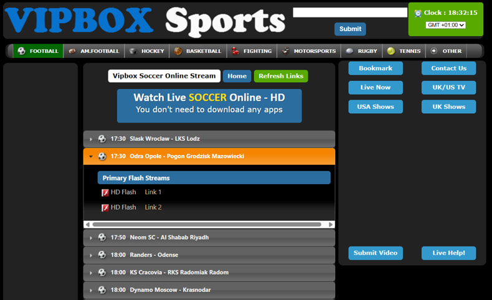This screenshot has height=300, width=492.
Task: Click the right arrow of horizontal scrollbar
Action: [331, 225]
